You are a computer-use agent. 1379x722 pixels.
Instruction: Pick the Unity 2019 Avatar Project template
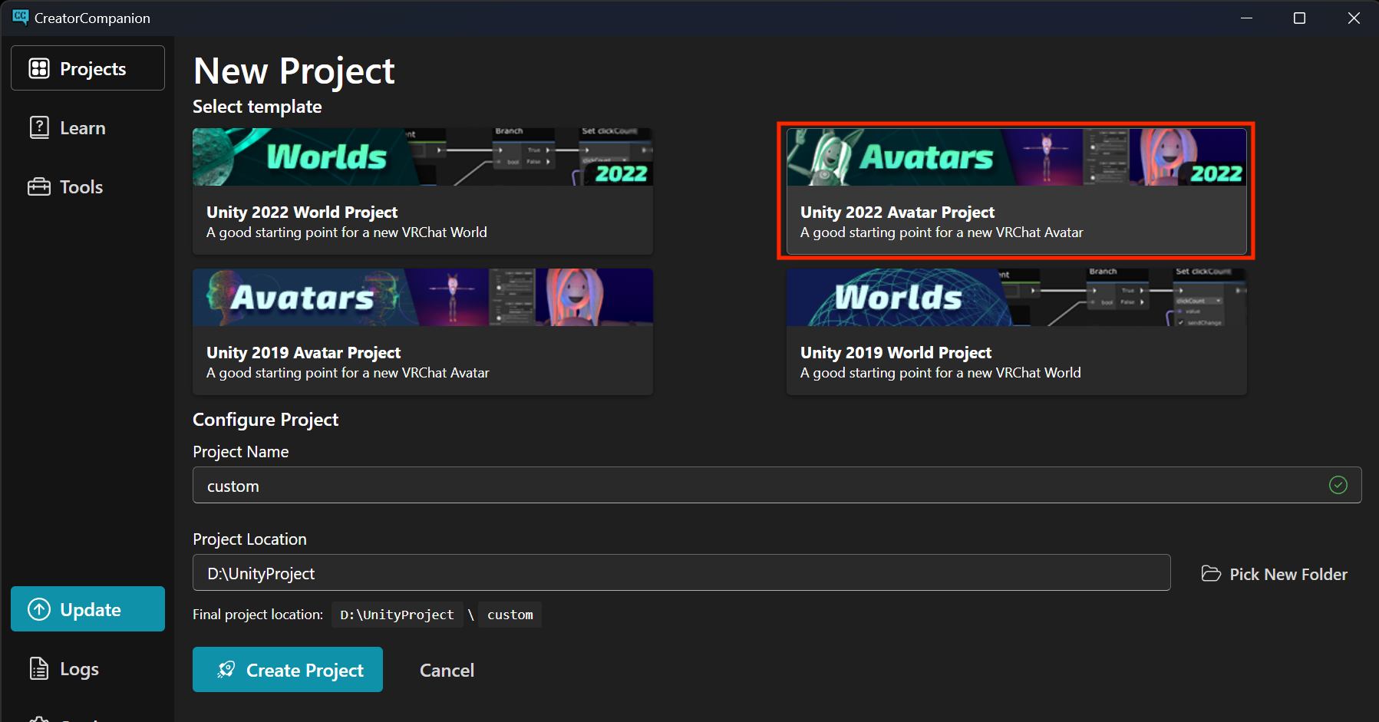point(422,331)
